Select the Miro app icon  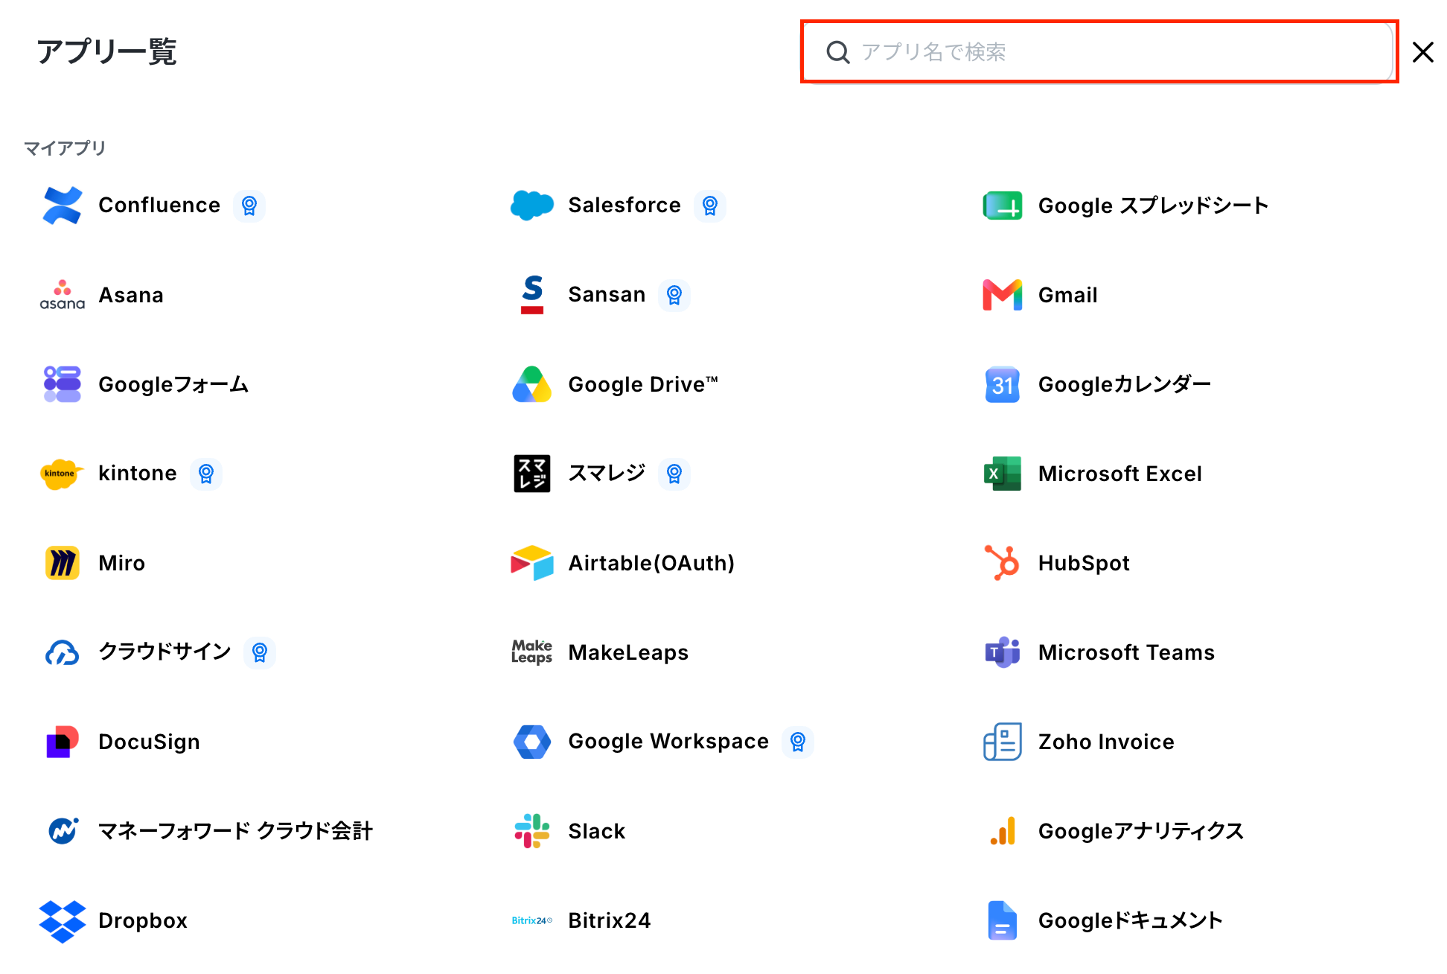63,563
